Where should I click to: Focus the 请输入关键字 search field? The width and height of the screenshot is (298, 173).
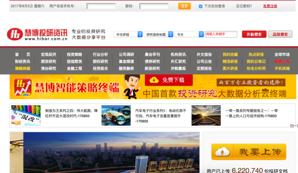pyautogui.click(x=221, y=34)
